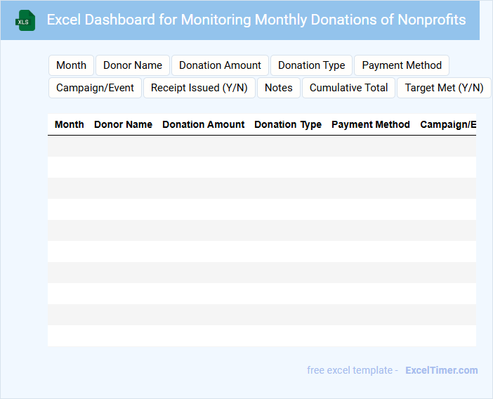Select the Cumulative Total tag button
493x399 pixels.
tap(349, 88)
